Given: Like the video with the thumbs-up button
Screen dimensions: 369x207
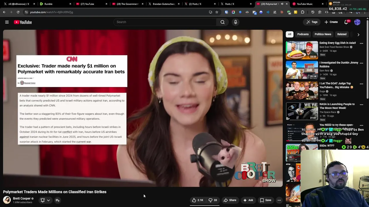Looking at the screenshot, I should (198, 200).
